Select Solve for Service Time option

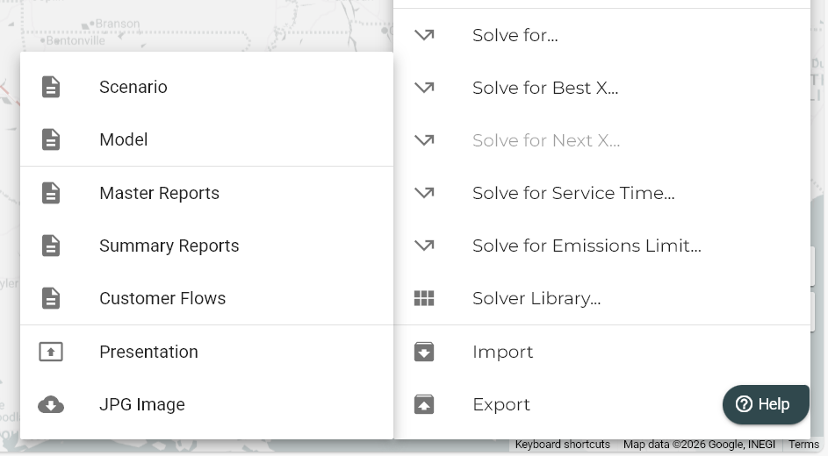click(572, 193)
